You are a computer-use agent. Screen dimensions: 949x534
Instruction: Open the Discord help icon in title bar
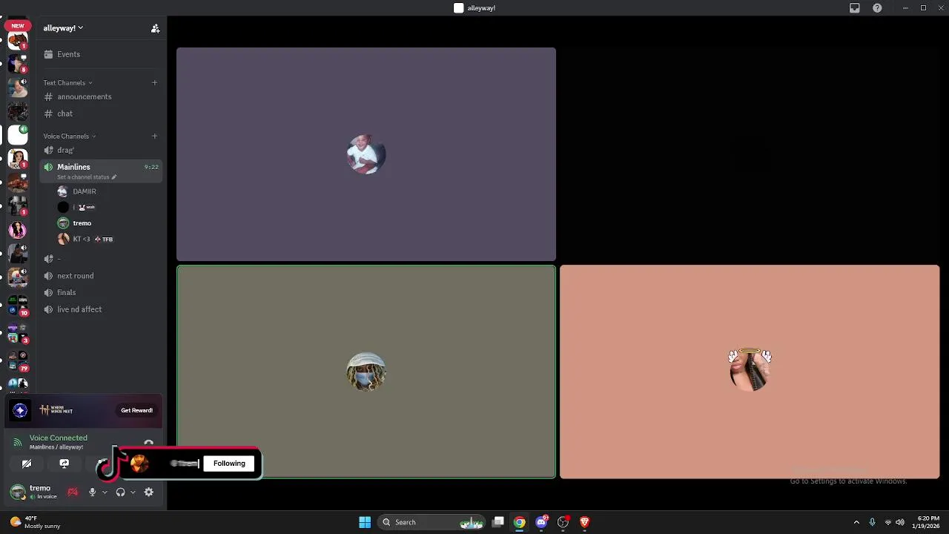point(877,8)
